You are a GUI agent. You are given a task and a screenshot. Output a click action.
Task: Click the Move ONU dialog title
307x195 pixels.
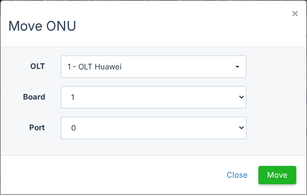(x=42, y=26)
